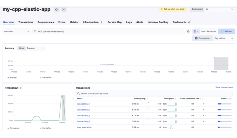This screenshot has width=237, height=138.
Task: Toggle the Comparison checkbox
Action: 197,38
